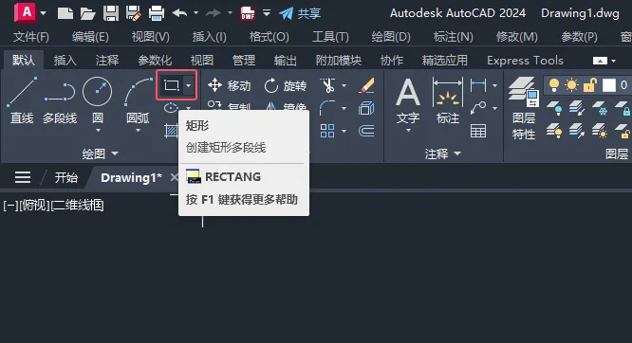Open the Trim tool dropdown arrow
The image size is (632, 343).
coord(344,85)
